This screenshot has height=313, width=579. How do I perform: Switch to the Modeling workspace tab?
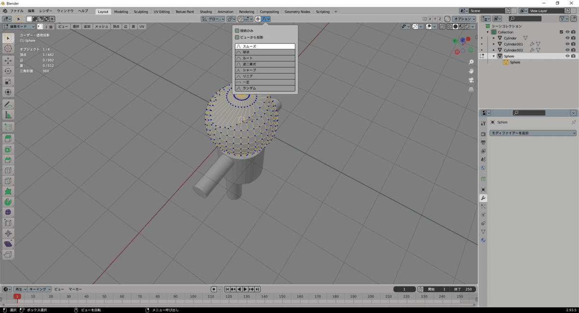(121, 12)
